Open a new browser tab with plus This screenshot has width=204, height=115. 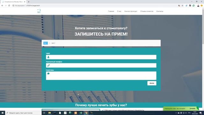coord(29,2)
